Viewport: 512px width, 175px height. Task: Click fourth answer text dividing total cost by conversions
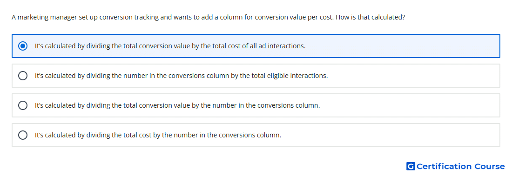tap(158, 135)
